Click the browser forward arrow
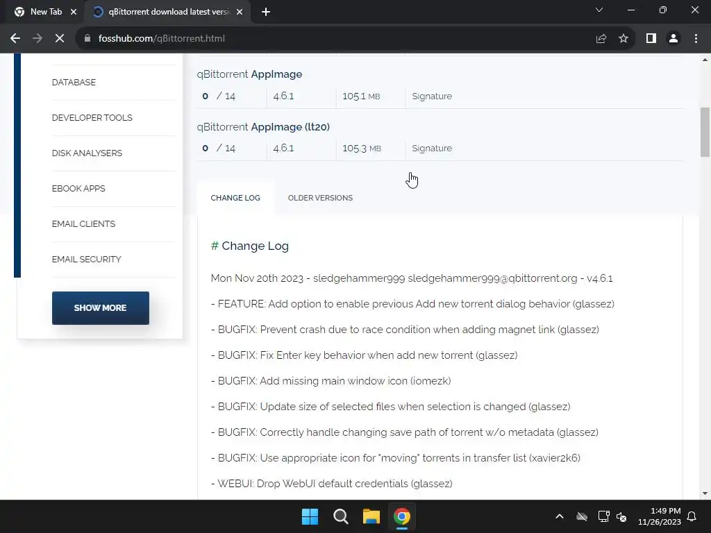The height and width of the screenshot is (533, 711). [x=37, y=39]
